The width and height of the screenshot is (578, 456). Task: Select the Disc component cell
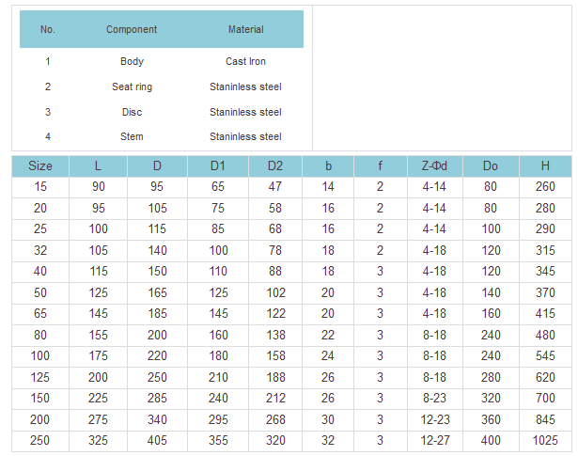click(132, 112)
